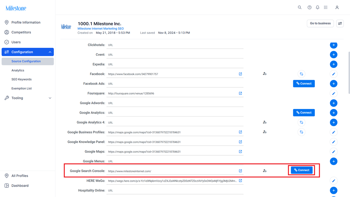Click the Milestone logo in sidebar
The width and height of the screenshot is (350, 197).
(16, 8)
